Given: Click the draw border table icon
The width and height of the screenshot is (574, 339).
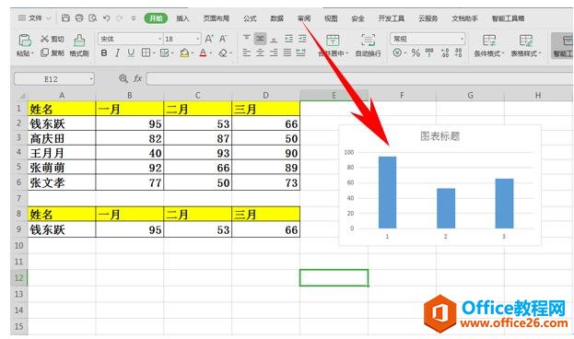Looking at the screenshot, I should [x=164, y=53].
